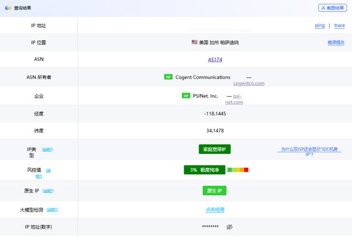Visit the psi-net.com link
The height and width of the screenshot is (237, 352).
click(237, 99)
